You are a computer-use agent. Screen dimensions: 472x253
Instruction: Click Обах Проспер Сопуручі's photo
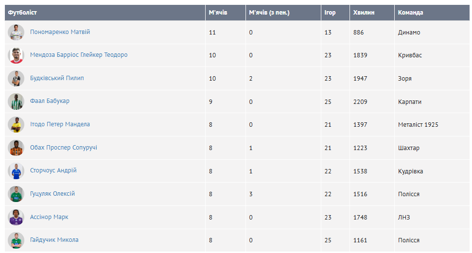tap(16, 148)
